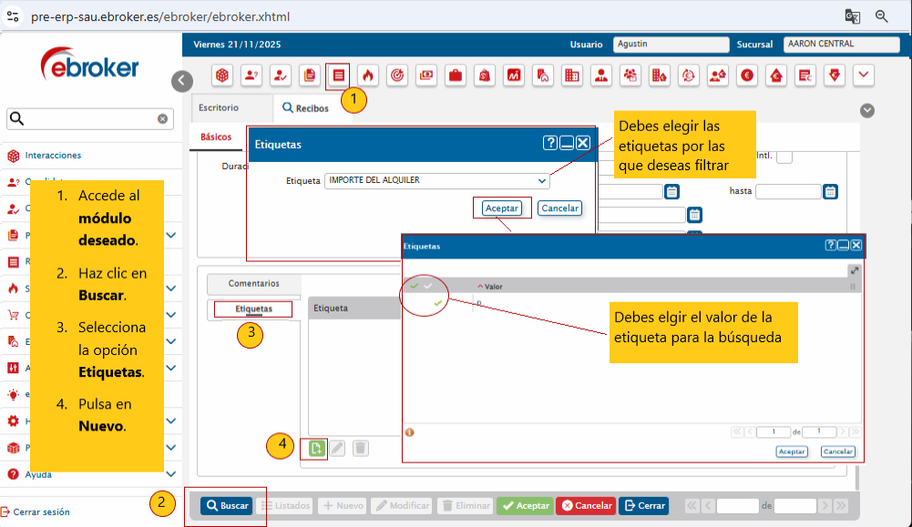Click the briefcase icon in top toolbar
Viewport: 912px width, 527px height.
[456, 76]
